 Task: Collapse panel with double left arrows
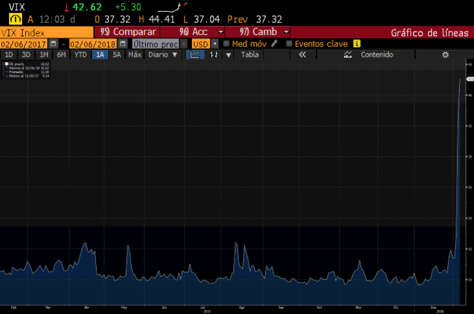tap(302, 55)
